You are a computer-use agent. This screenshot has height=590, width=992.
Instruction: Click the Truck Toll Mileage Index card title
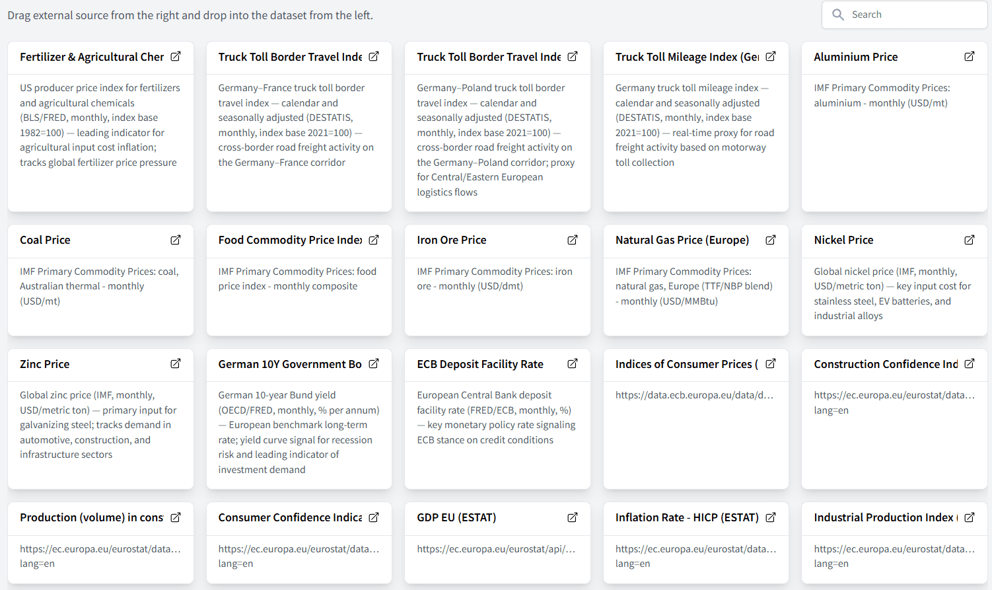(x=687, y=57)
